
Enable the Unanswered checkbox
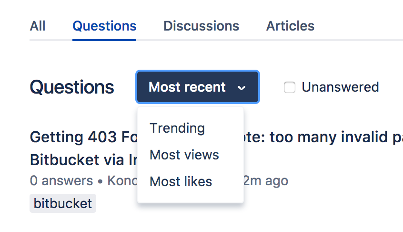tap(290, 87)
